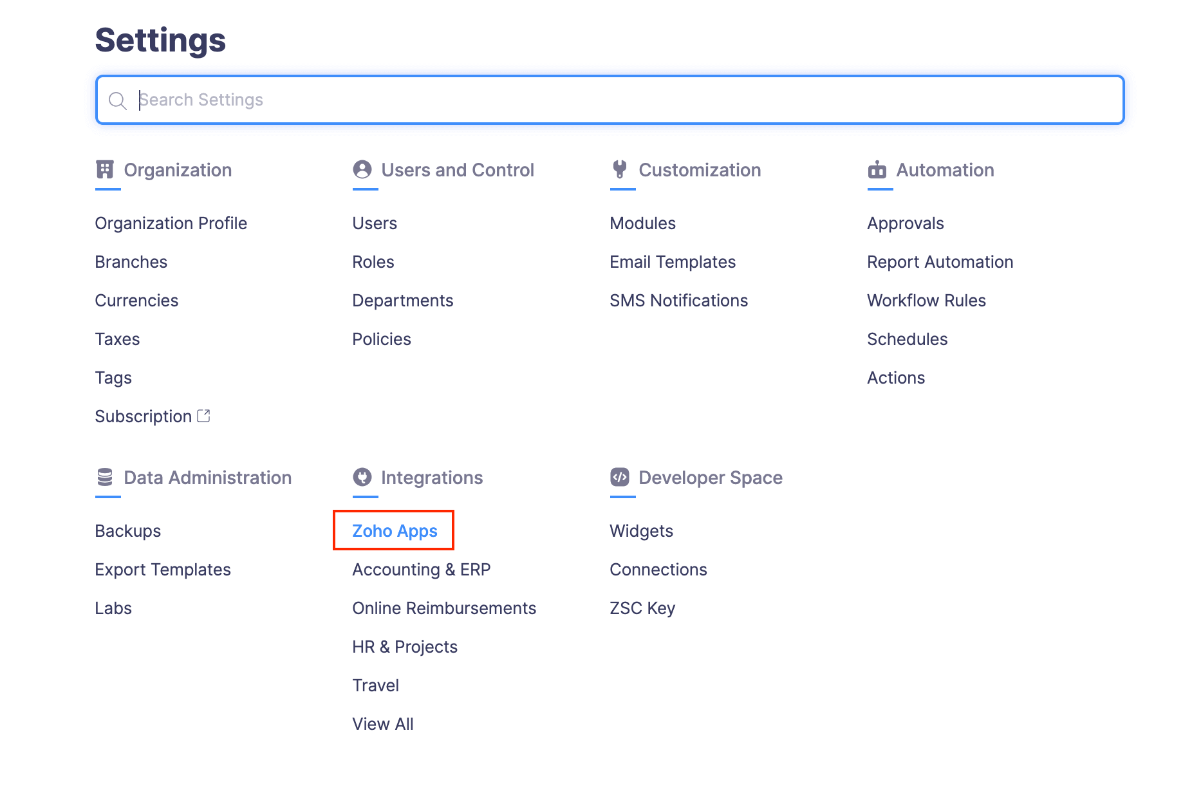Open Email Templates settings
The width and height of the screenshot is (1183, 793).
click(672, 262)
